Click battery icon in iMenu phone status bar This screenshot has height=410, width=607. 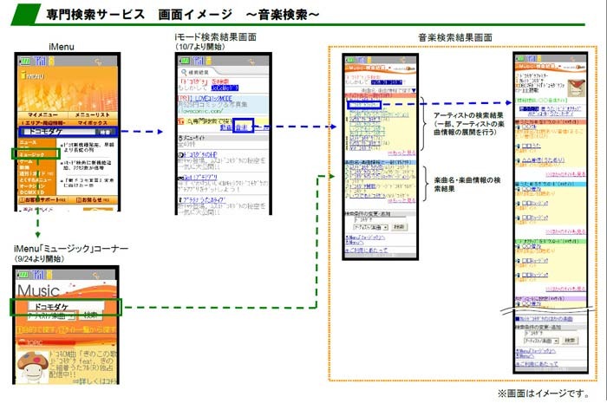(x=25, y=62)
